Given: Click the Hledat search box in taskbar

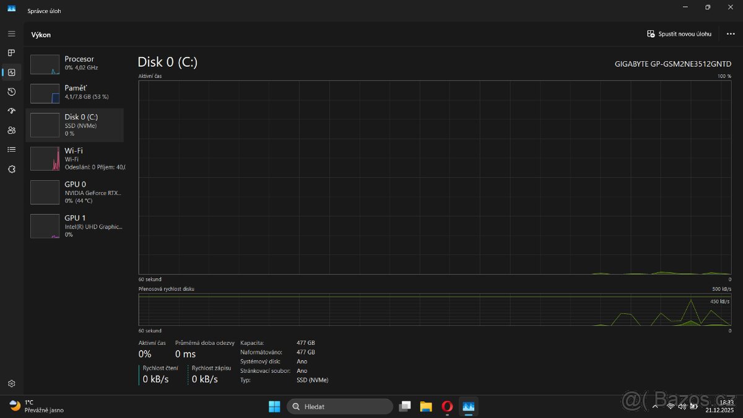Looking at the screenshot, I should [x=339, y=406].
